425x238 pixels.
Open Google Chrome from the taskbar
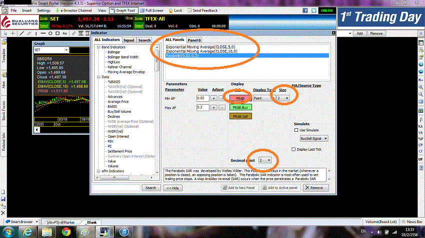pos(66,232)
